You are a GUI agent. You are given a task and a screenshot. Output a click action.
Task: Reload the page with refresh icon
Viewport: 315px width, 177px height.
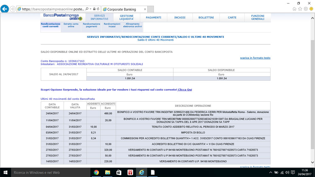(x=98, y=9)
